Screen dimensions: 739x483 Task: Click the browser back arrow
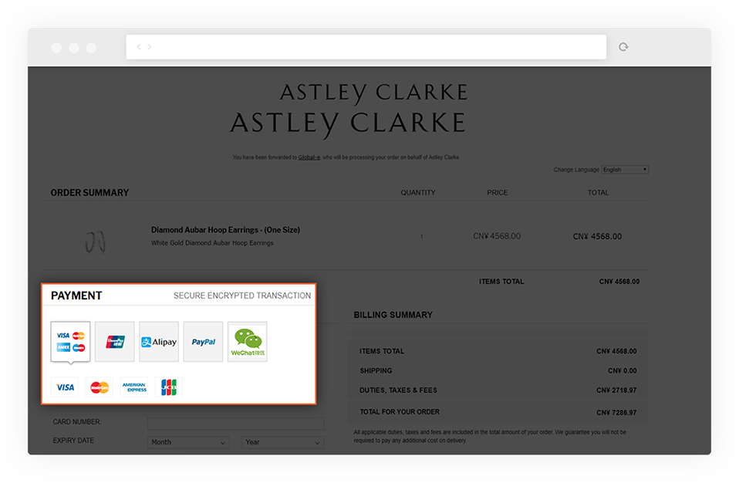(x=139, y=46)
